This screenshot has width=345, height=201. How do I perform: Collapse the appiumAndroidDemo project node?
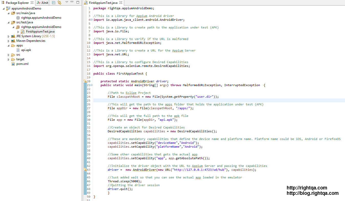tap(4, 8)
